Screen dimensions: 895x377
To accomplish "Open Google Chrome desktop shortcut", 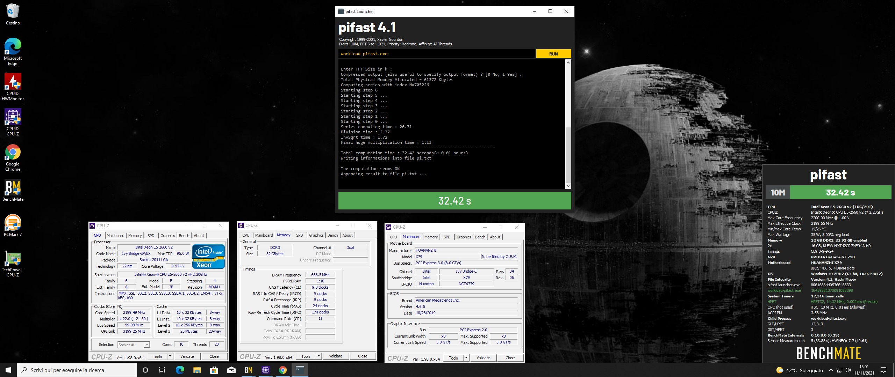I will [13, 158].
